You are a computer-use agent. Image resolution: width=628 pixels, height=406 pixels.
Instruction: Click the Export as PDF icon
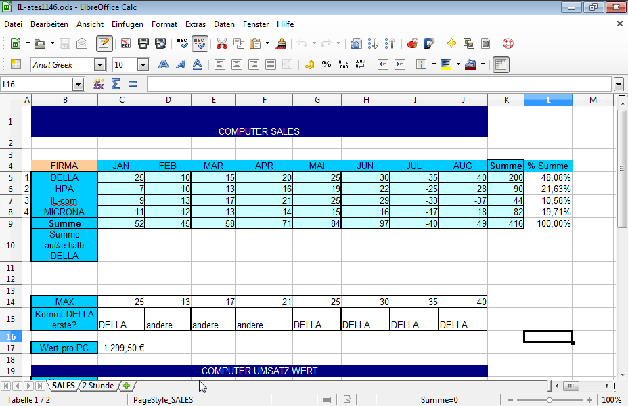(126, 43)
